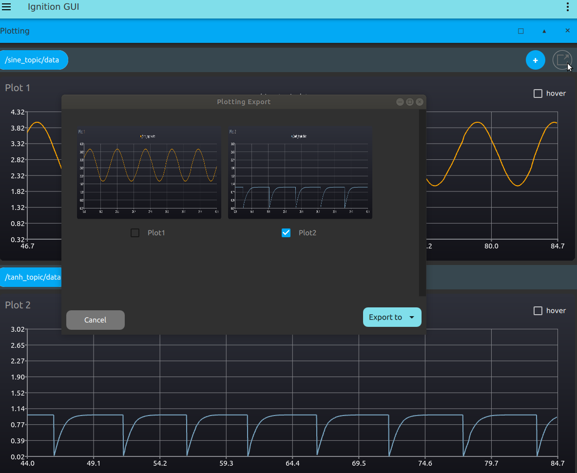577x473 pixels.
Task: Click the 44.0 x-axis label in Plot 2
Action: 27,463
